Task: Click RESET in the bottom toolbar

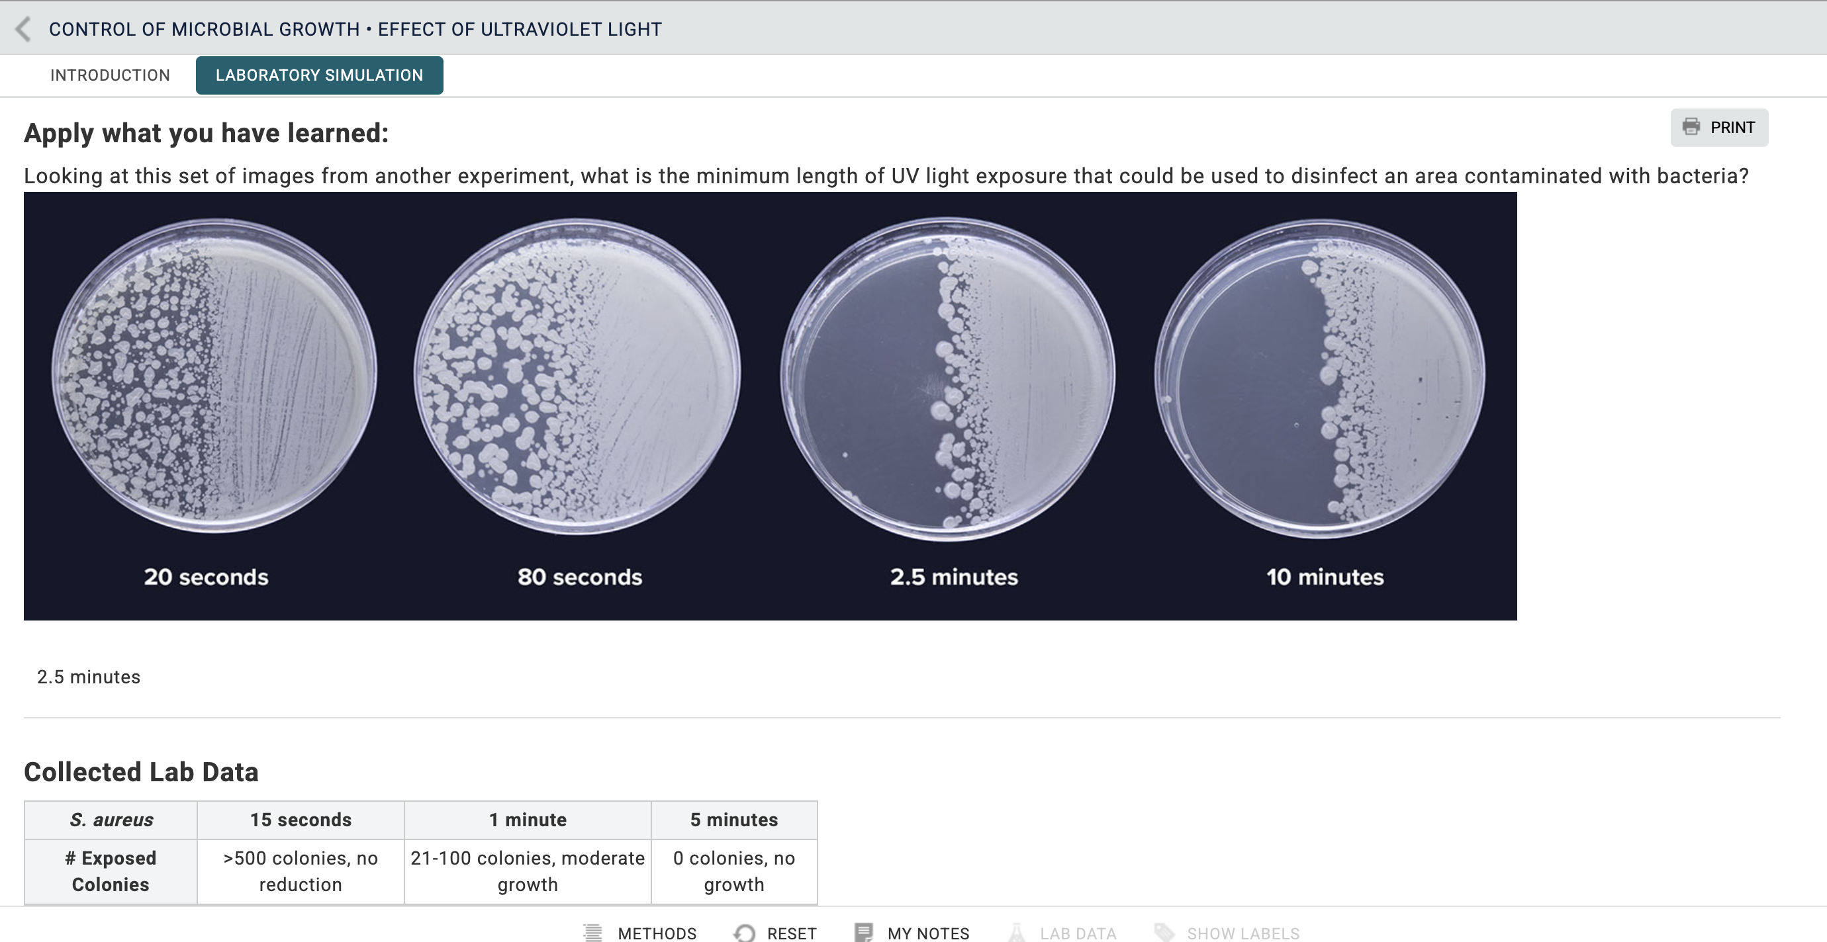Action: coord(792,933)
